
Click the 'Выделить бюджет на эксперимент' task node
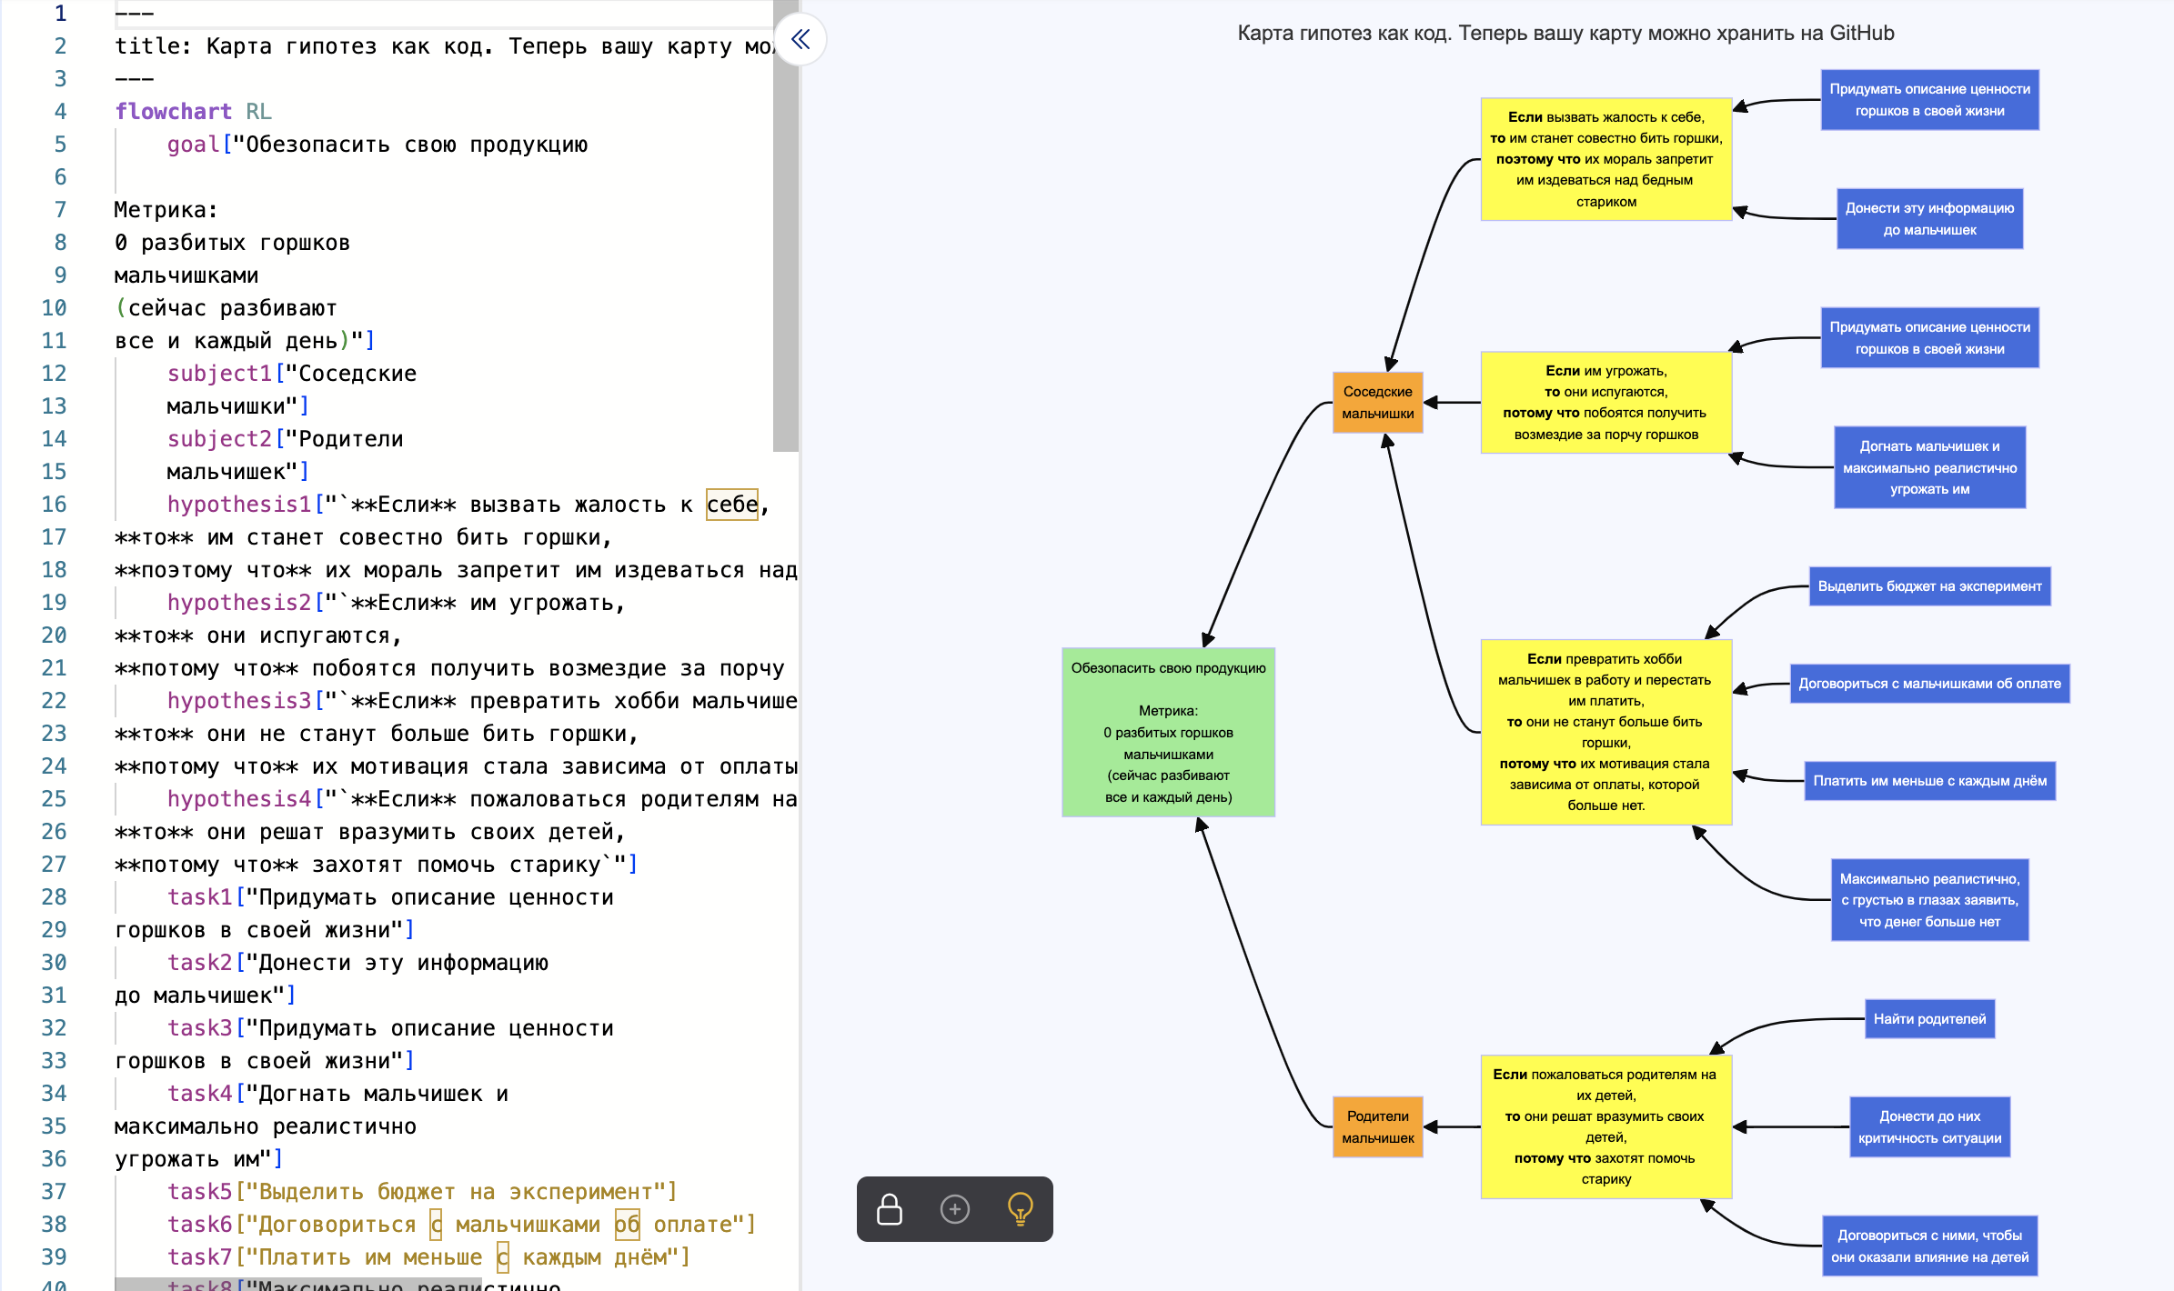(1929, 586)
